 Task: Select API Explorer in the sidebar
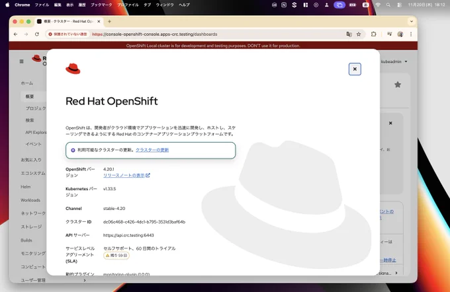click(36, 132)
